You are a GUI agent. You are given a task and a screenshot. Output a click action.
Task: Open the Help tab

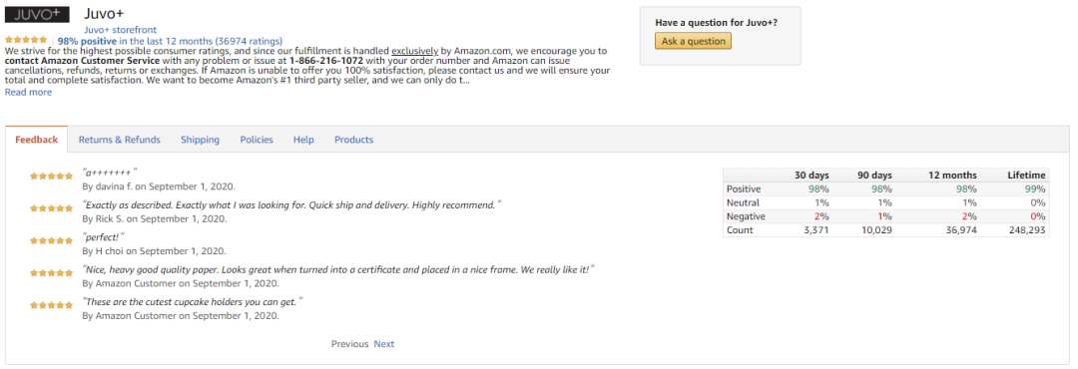[303, 140]
